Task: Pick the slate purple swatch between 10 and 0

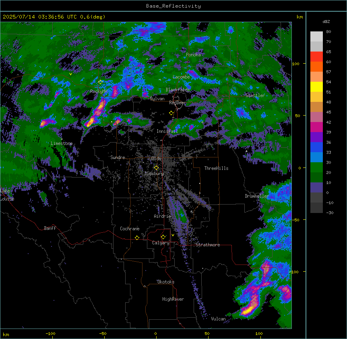Action: pyautogui.click(x=316, y=188)
